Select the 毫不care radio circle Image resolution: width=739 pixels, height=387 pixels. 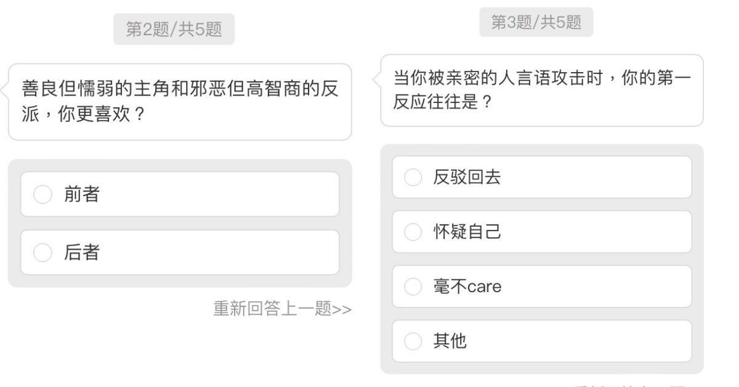pyautogui.click(x=412, y=287)
